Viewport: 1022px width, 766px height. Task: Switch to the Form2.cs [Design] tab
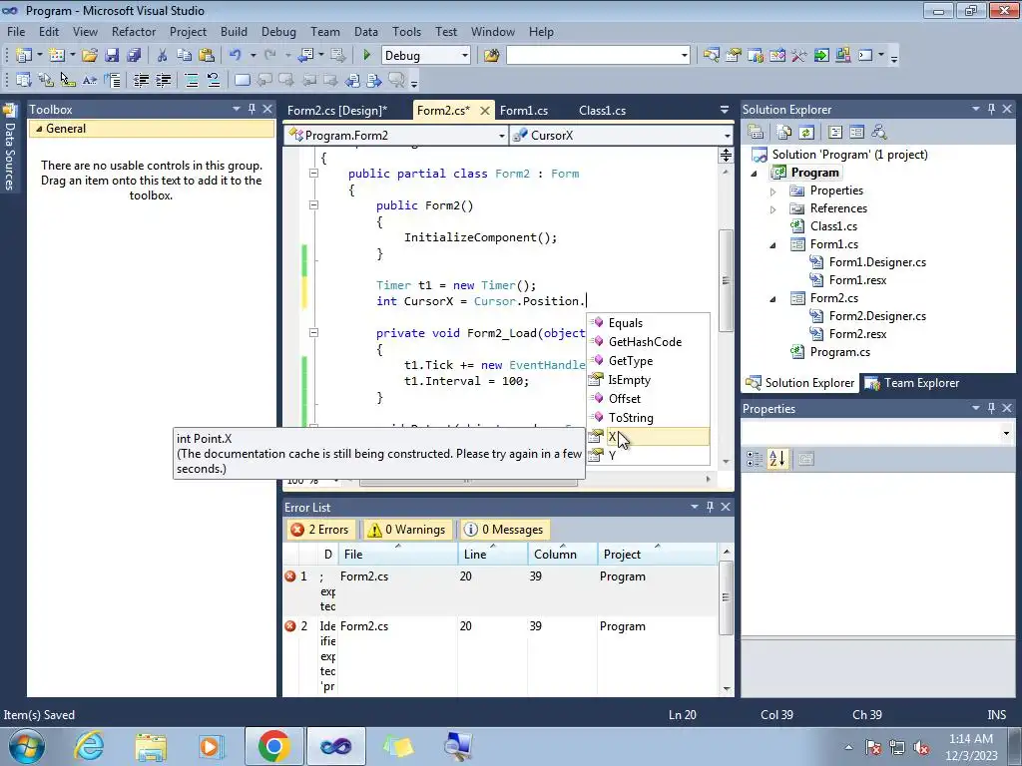coord(337,110)
